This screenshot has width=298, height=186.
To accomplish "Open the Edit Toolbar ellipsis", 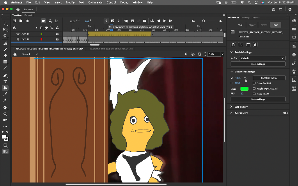I will [5, 126].
